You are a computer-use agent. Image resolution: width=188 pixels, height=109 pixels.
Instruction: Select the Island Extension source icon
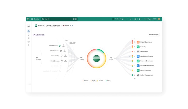tap(62, 61)
